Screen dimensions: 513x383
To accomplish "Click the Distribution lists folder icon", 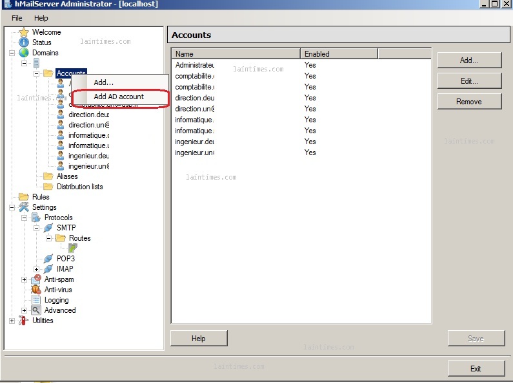I will click(x=48, y=187).
